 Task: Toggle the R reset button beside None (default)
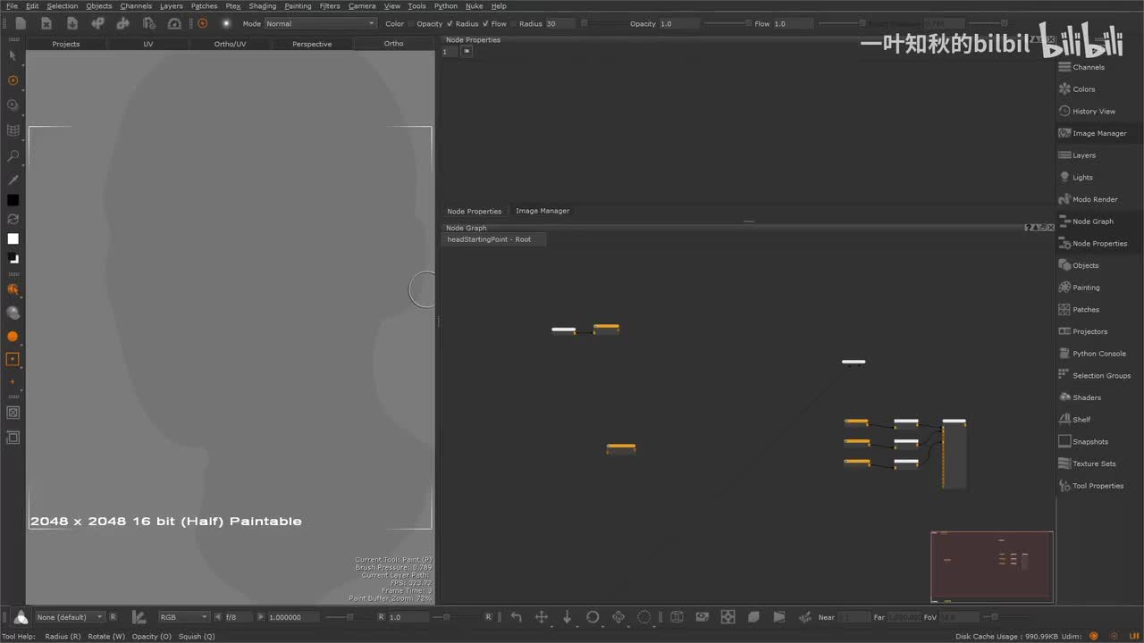pos(114,617)
